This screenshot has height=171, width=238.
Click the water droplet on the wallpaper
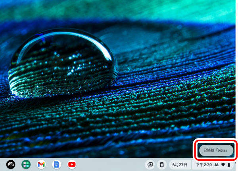[63, 63]
